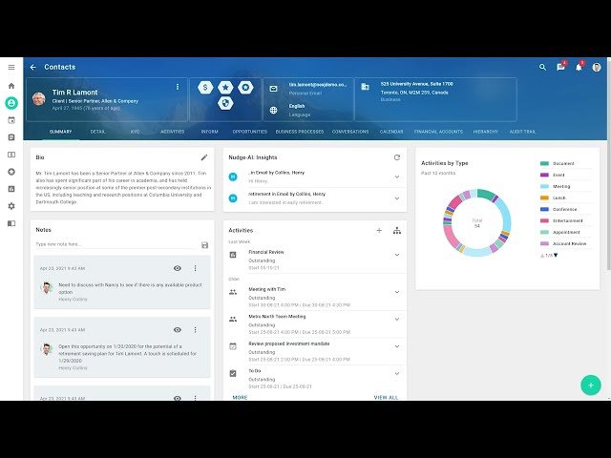Open the Financial Accounts tab
The height and width of the screenshot is (458, 611).
pyautogui.click(x=439, y=132)
